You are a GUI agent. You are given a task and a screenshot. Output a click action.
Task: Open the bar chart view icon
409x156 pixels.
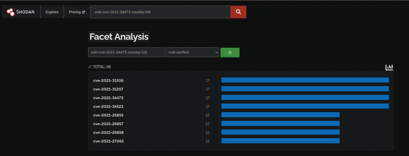tap(389, 67)
